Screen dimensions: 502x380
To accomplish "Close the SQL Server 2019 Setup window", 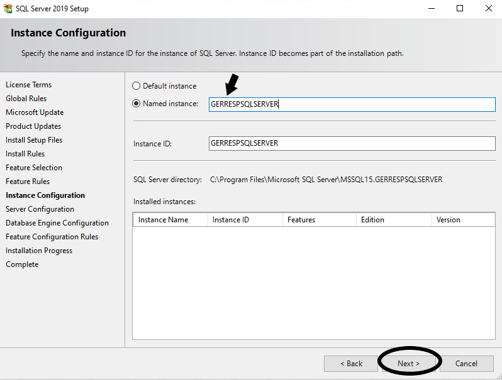I will pyautogui.click(x=489, y=8).
